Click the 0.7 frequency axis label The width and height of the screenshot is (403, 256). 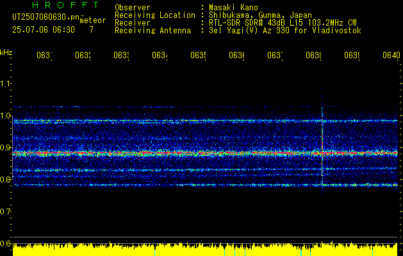pyautogui.click(x=5, y=212)
